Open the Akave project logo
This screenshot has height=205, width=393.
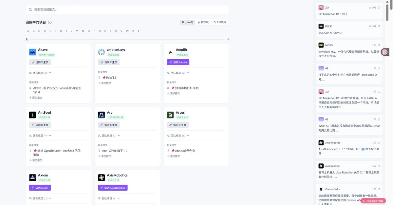pos(32,52)
